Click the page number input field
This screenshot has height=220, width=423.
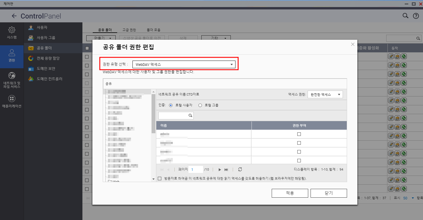pyautogui.click(x=196, y=170)
